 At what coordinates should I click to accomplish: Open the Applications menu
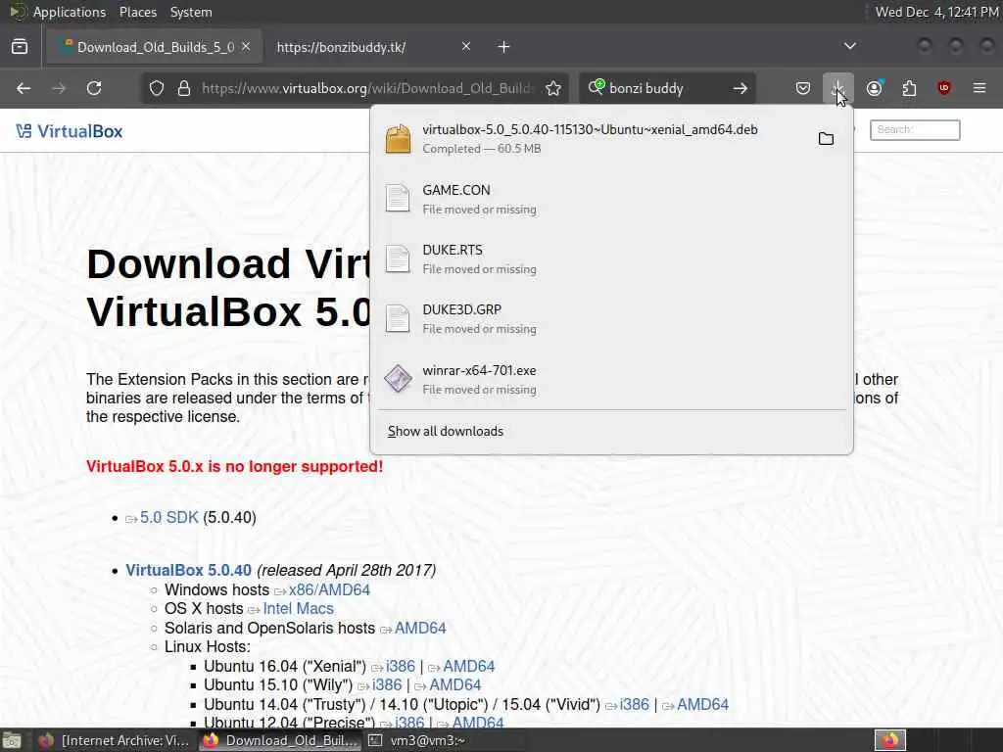pyautogui.click(x=70, y=12)
